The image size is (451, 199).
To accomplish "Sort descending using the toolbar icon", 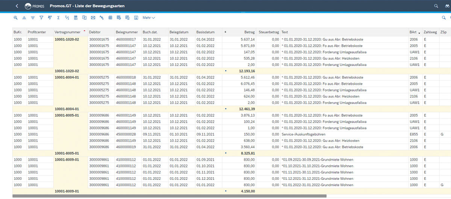I will 33,18.
